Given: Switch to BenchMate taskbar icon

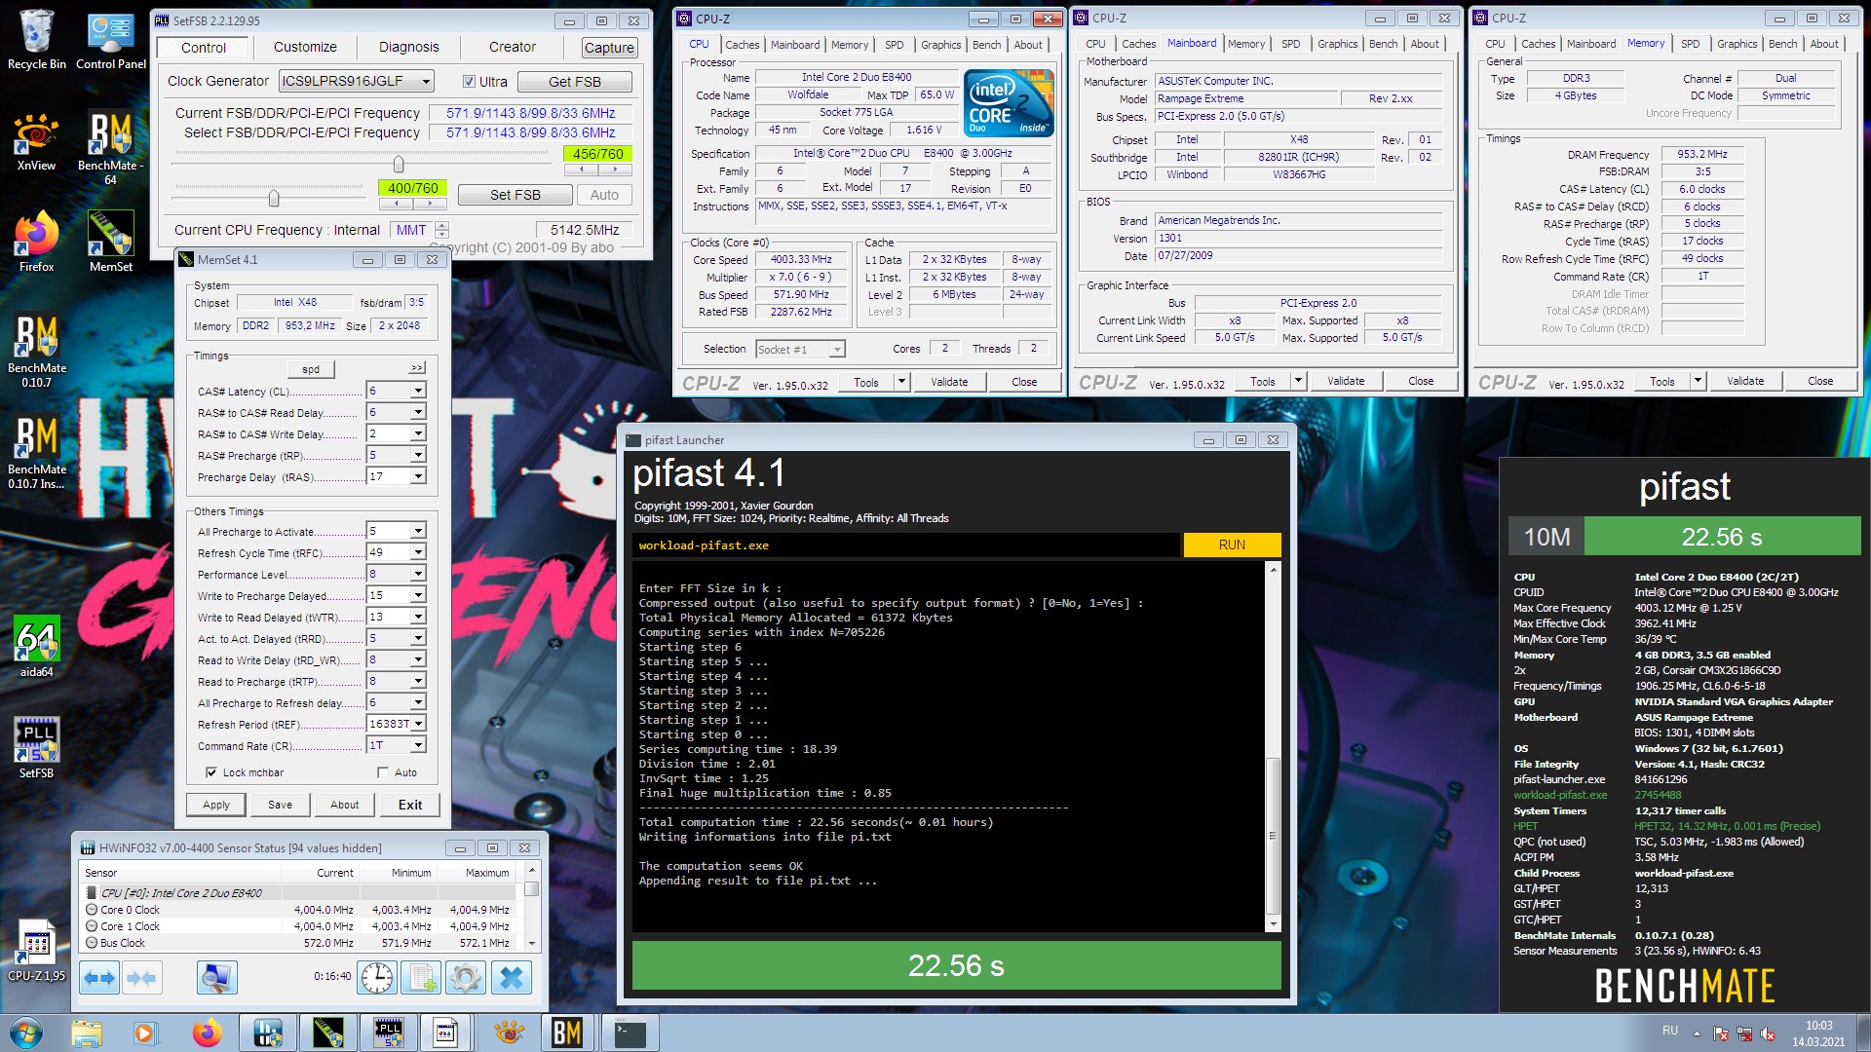Looking at the screenshot, I should coord(567,1033).
